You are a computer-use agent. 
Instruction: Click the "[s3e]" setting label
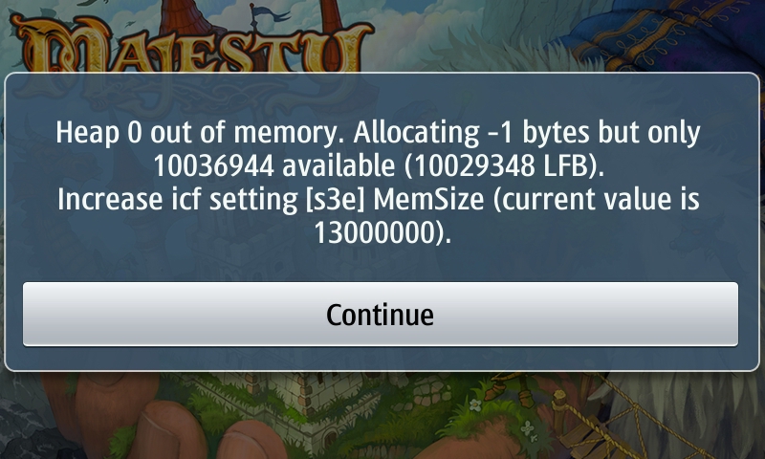click(336, 200)
